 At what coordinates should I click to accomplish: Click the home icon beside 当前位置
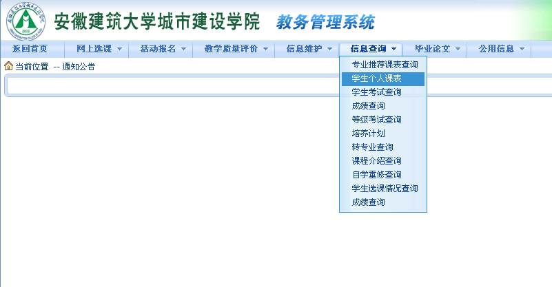8,66
